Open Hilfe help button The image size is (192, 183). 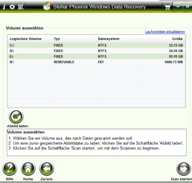point(10,168)
